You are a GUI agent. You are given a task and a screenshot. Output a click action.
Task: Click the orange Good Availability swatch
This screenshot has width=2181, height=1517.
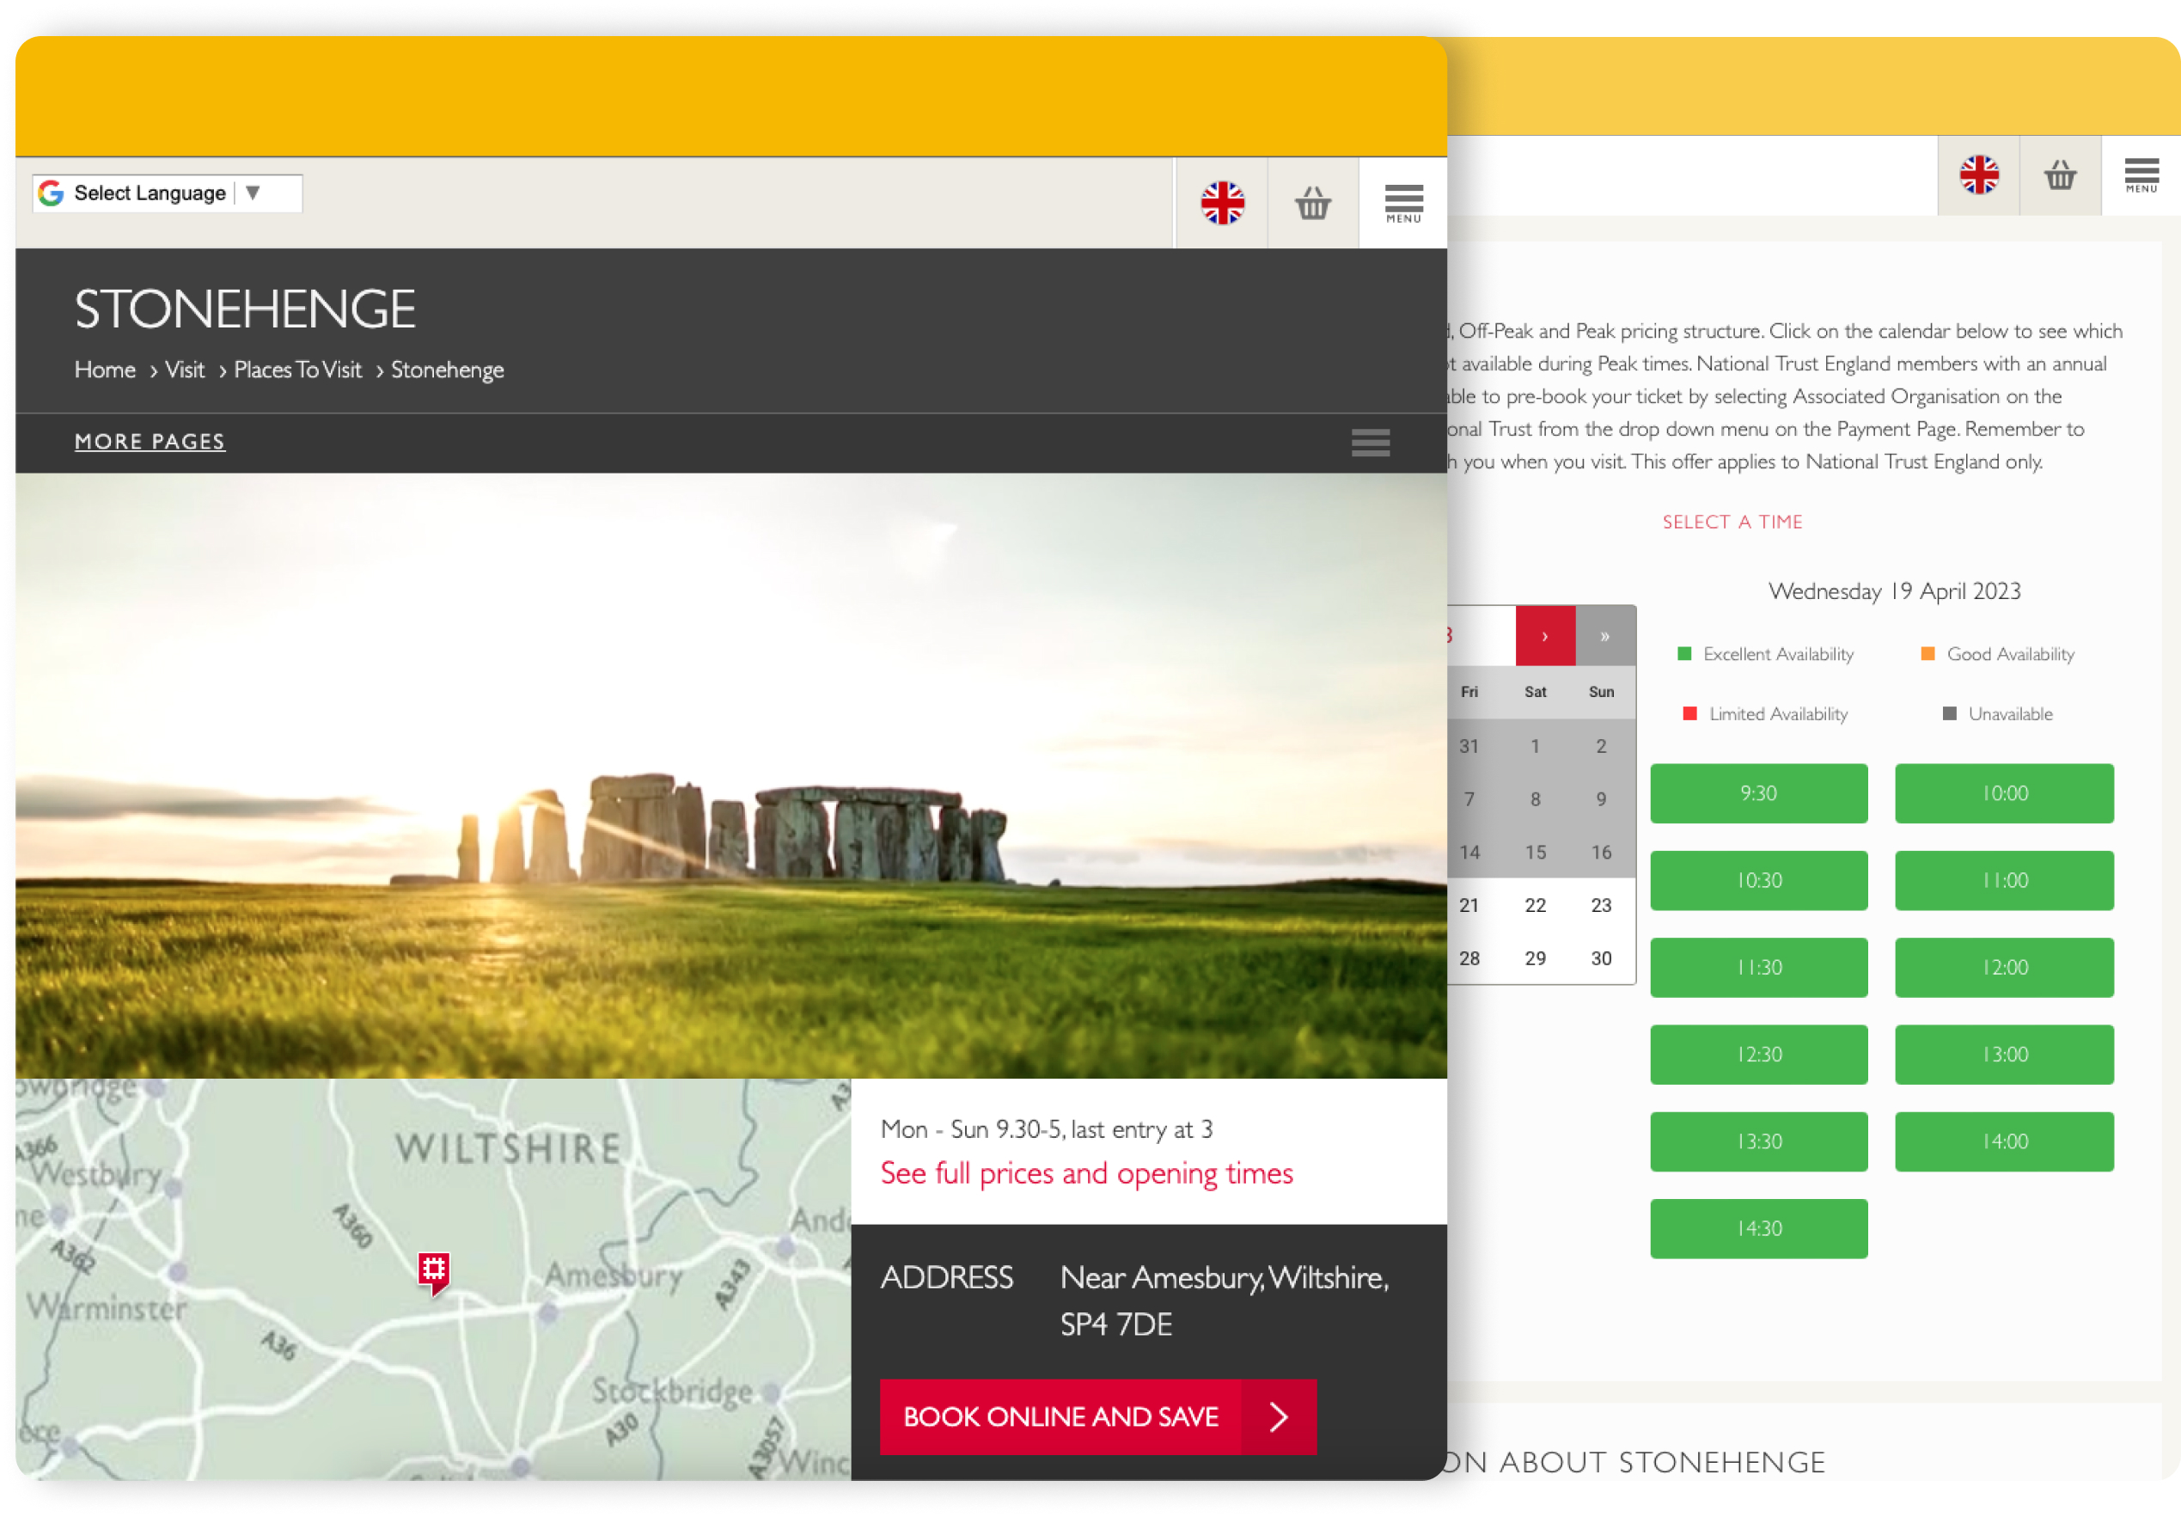pos(1928,653)
